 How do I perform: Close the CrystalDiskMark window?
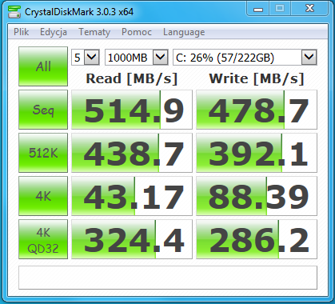tap(309, 9)
